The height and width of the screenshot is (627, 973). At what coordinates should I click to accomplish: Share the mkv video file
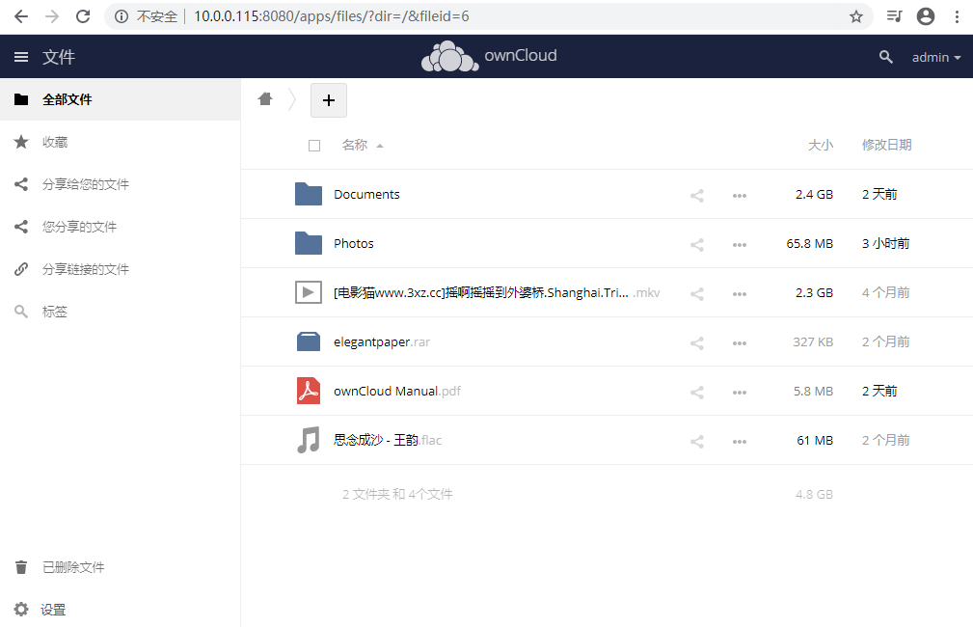(697, 293)
